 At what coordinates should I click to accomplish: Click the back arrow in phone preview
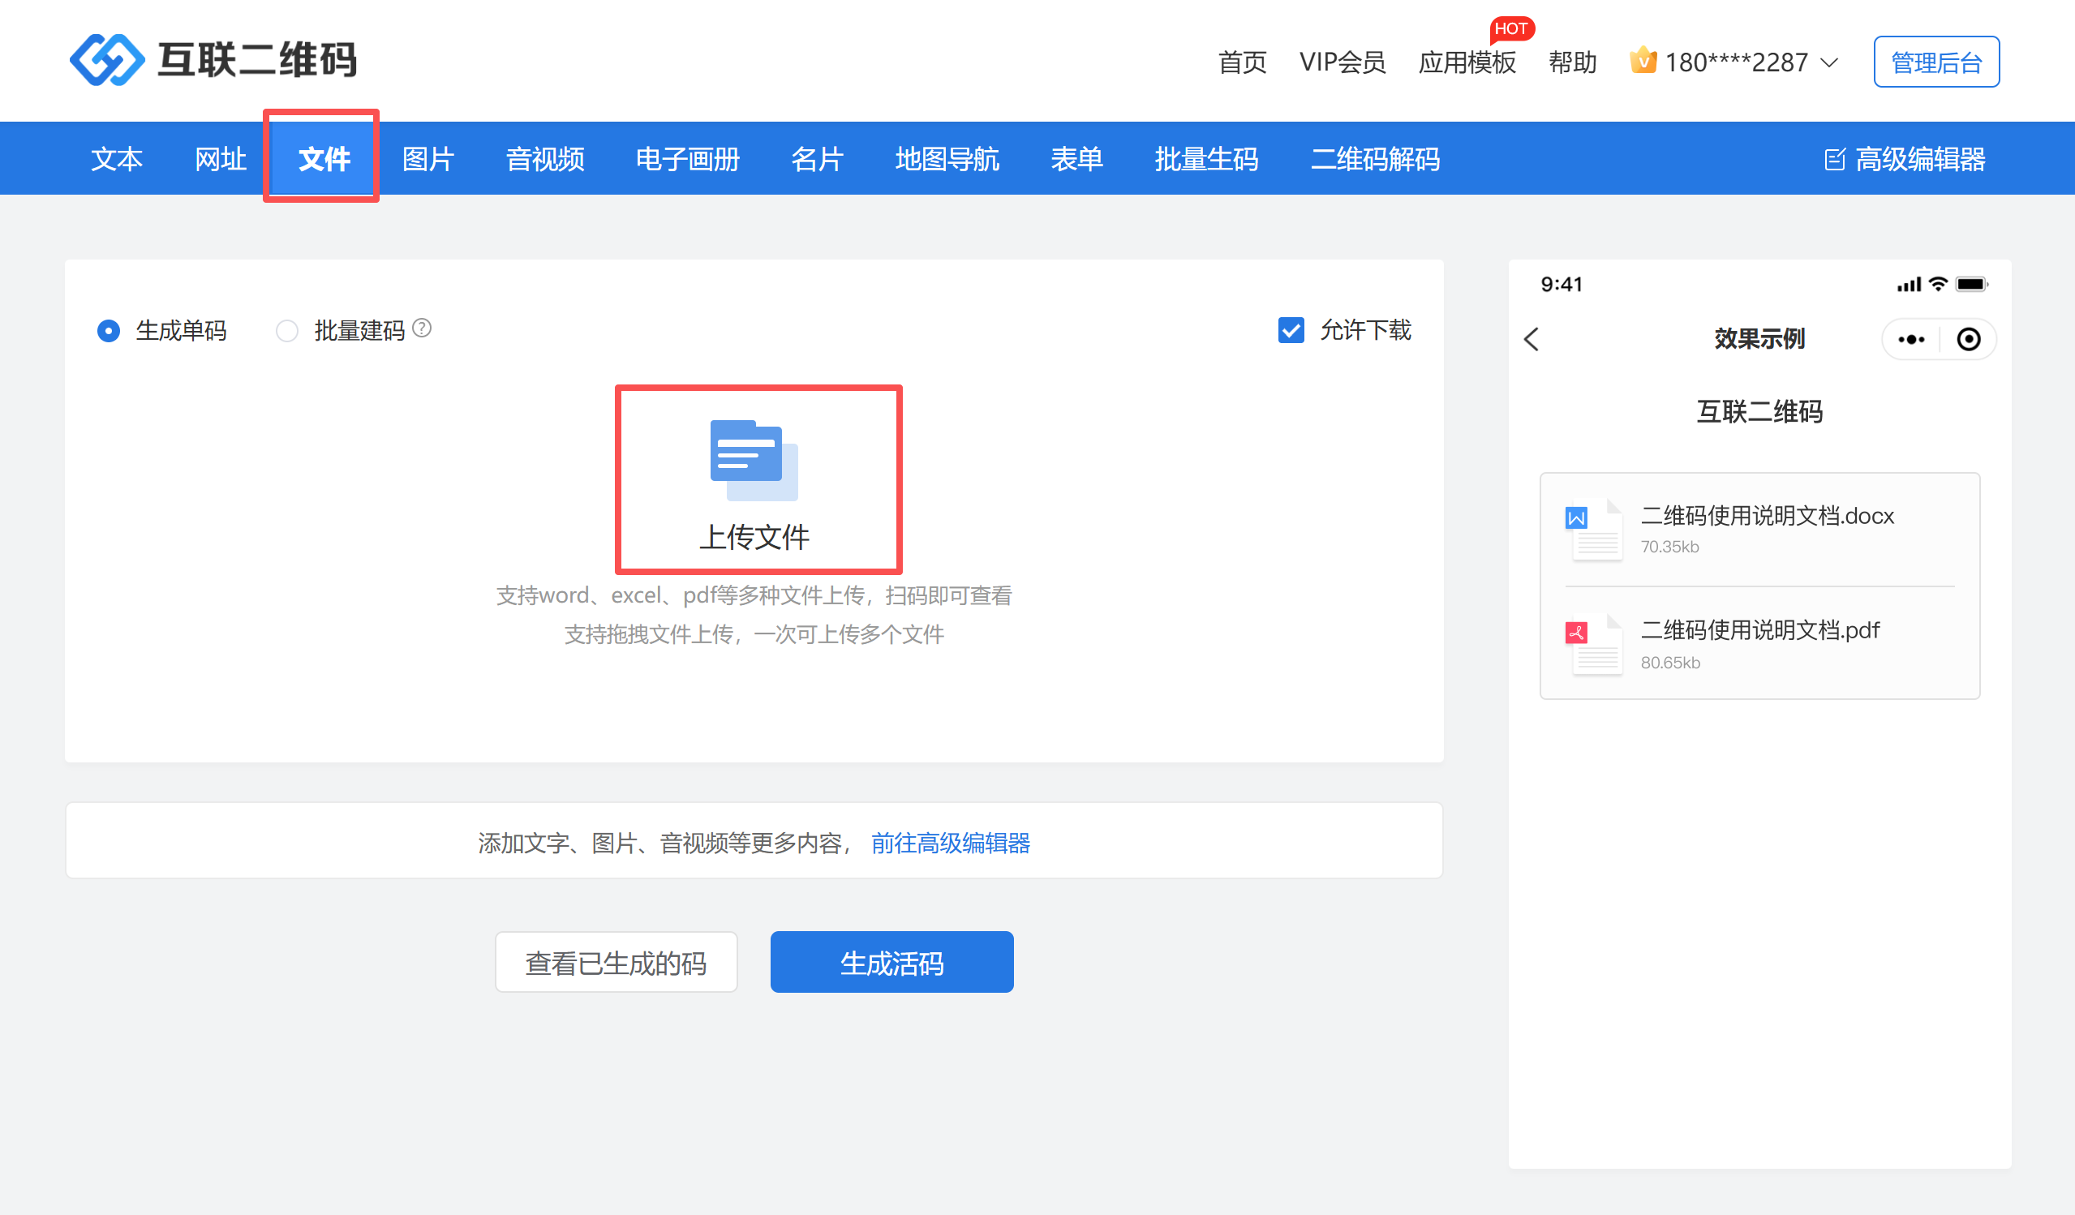pyautogui.click(x=1532, y=339)
